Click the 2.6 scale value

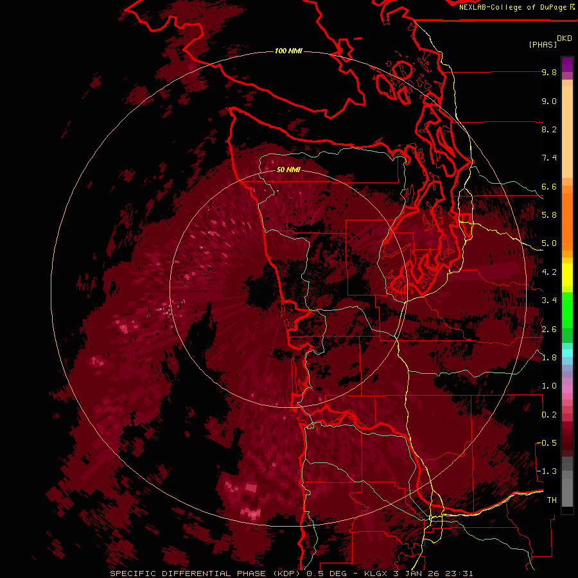(x=549, y=329)
